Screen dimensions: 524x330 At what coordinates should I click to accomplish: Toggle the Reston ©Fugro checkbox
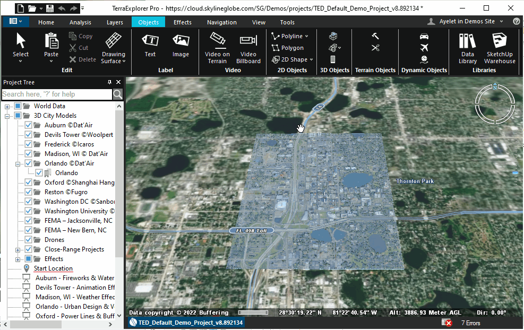click(29, 192)
